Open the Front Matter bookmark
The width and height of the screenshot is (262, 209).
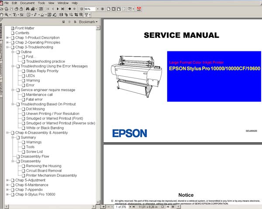(25, 28)
